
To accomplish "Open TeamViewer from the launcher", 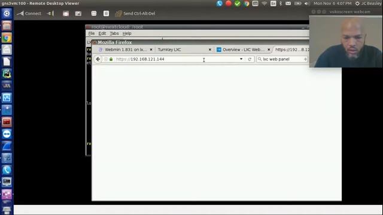I will 7,134.
